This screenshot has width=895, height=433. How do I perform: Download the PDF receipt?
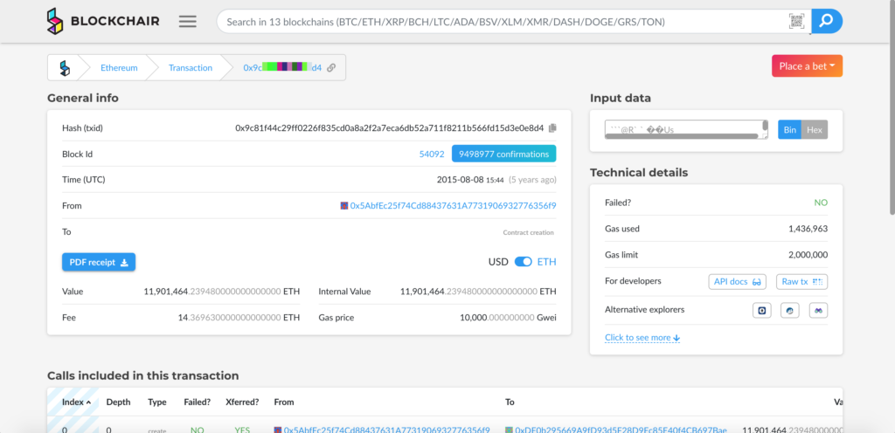pos(99,262)
